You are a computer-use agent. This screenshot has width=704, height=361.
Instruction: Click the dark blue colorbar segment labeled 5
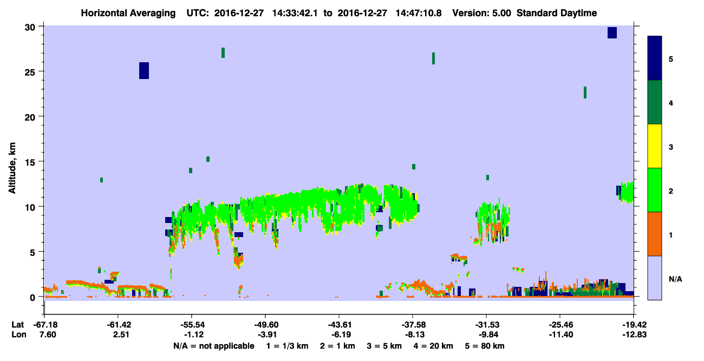pyautogui.click(x=655, y=58)
